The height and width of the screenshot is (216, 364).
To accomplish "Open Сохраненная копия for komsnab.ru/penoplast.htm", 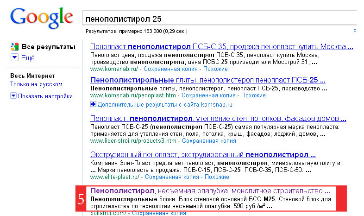I will point(208,95).
